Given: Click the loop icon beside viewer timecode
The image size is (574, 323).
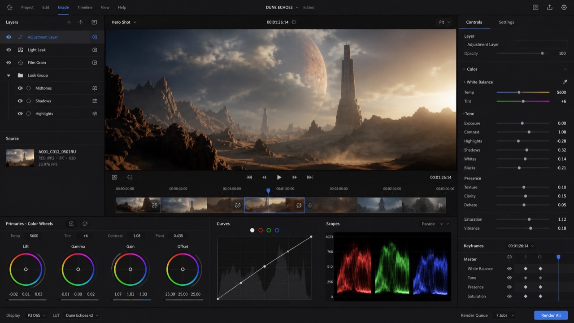Looking at the screenshot, I should [x=294, y=22].
